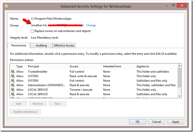Click the This folder and subfolders cell

(153, 72)
